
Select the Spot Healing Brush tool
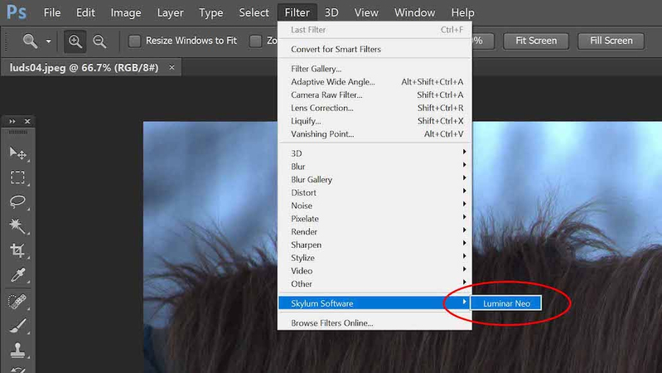click(17, 302)
